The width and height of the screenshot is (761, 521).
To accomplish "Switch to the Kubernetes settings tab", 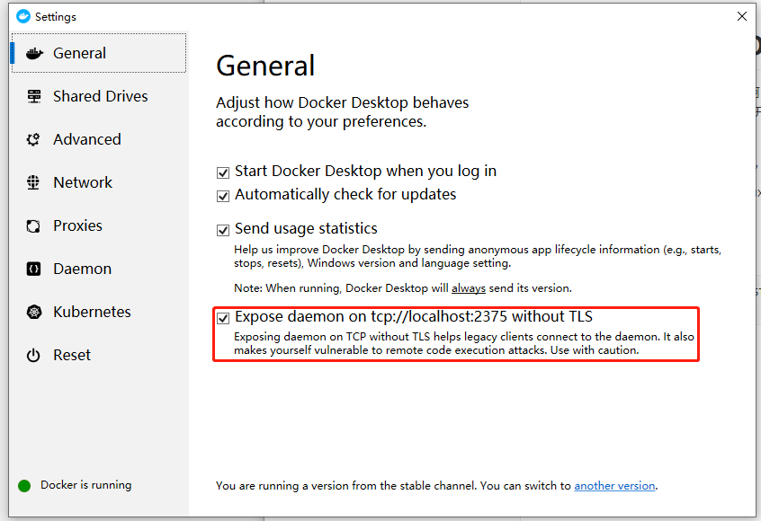I will pos(92,312).
